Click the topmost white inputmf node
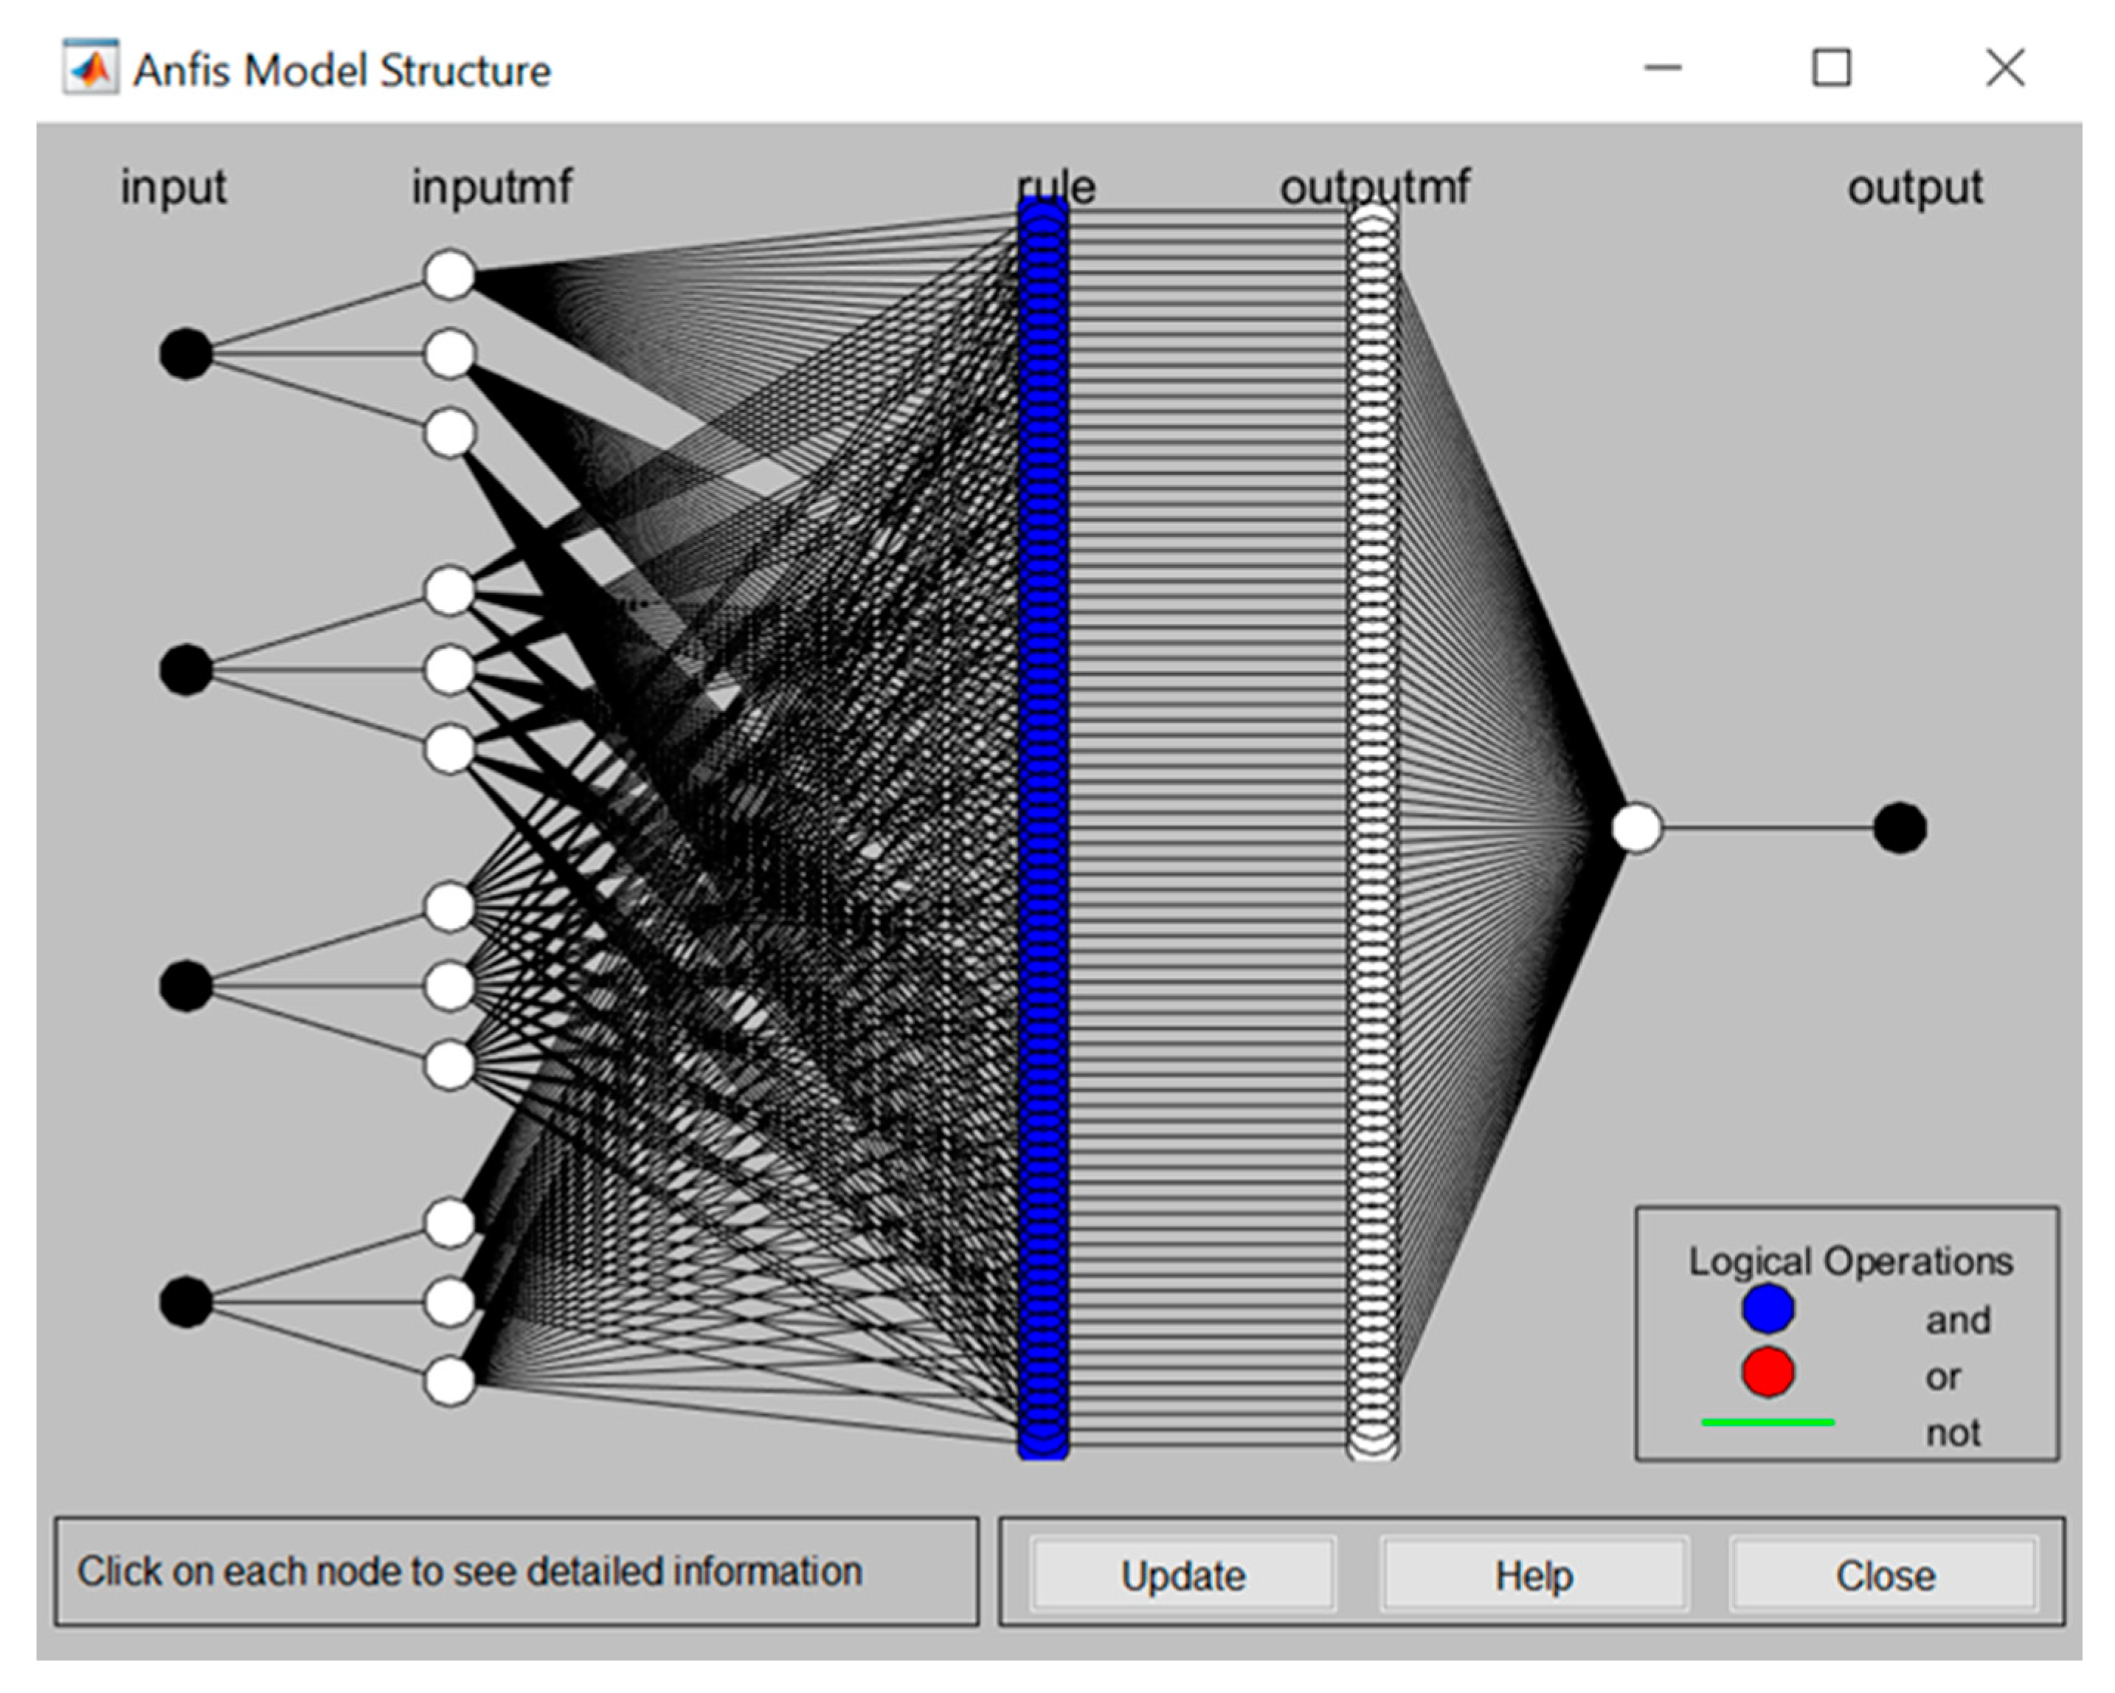 (x=449, y=274)
